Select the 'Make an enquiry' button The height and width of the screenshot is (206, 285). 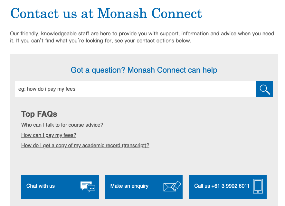[x=144, y=187]
